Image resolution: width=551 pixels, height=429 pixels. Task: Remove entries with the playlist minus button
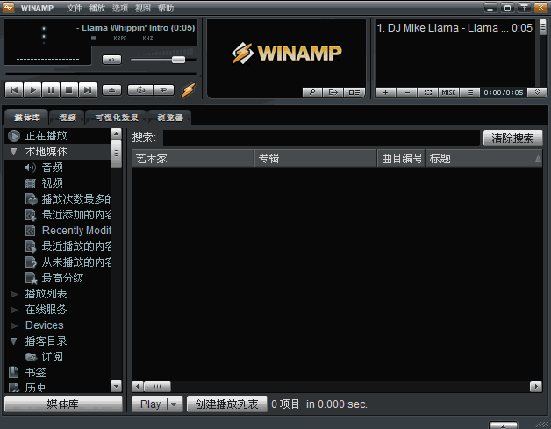[x=407, y=92]
